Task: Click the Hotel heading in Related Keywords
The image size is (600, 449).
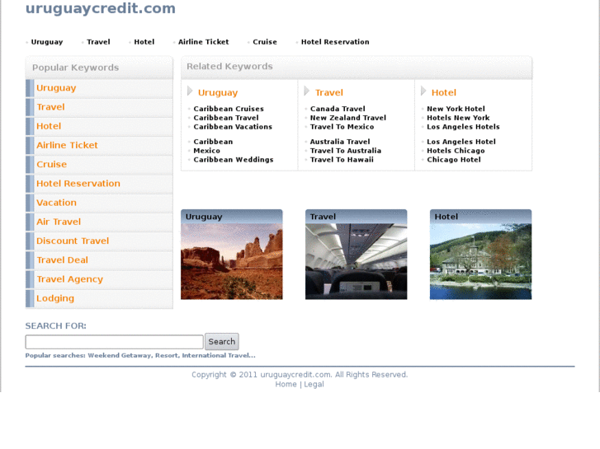Action: 444,92
